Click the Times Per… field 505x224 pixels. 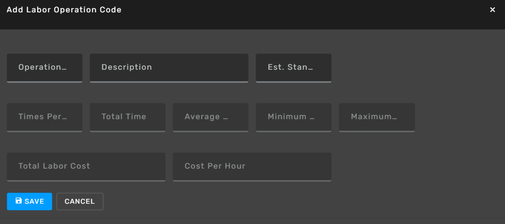44,117
